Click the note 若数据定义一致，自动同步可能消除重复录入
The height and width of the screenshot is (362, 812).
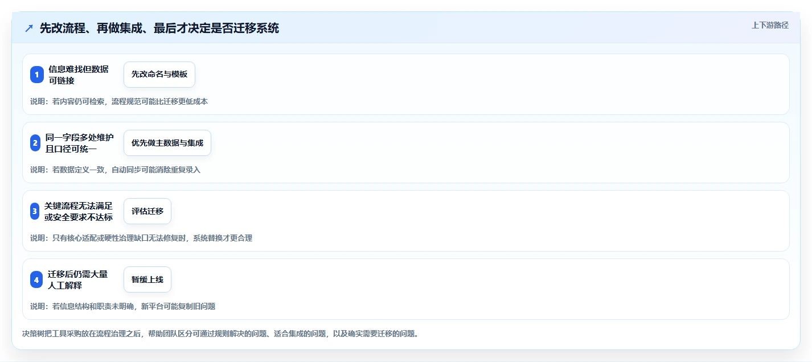116,170
